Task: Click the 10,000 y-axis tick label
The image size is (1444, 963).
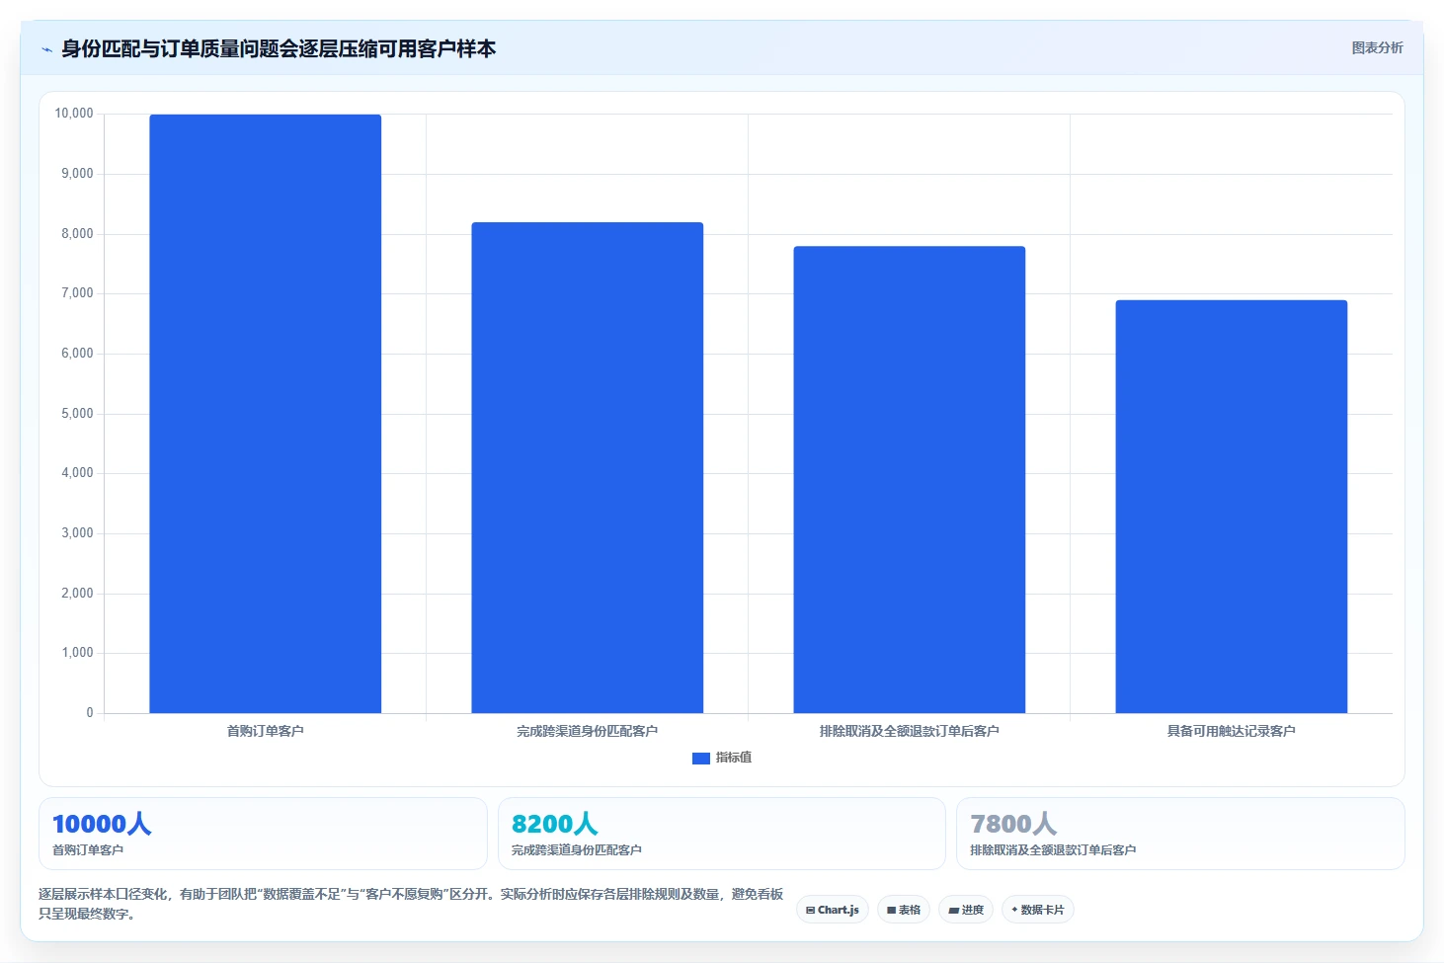Action: pos(74,114)
